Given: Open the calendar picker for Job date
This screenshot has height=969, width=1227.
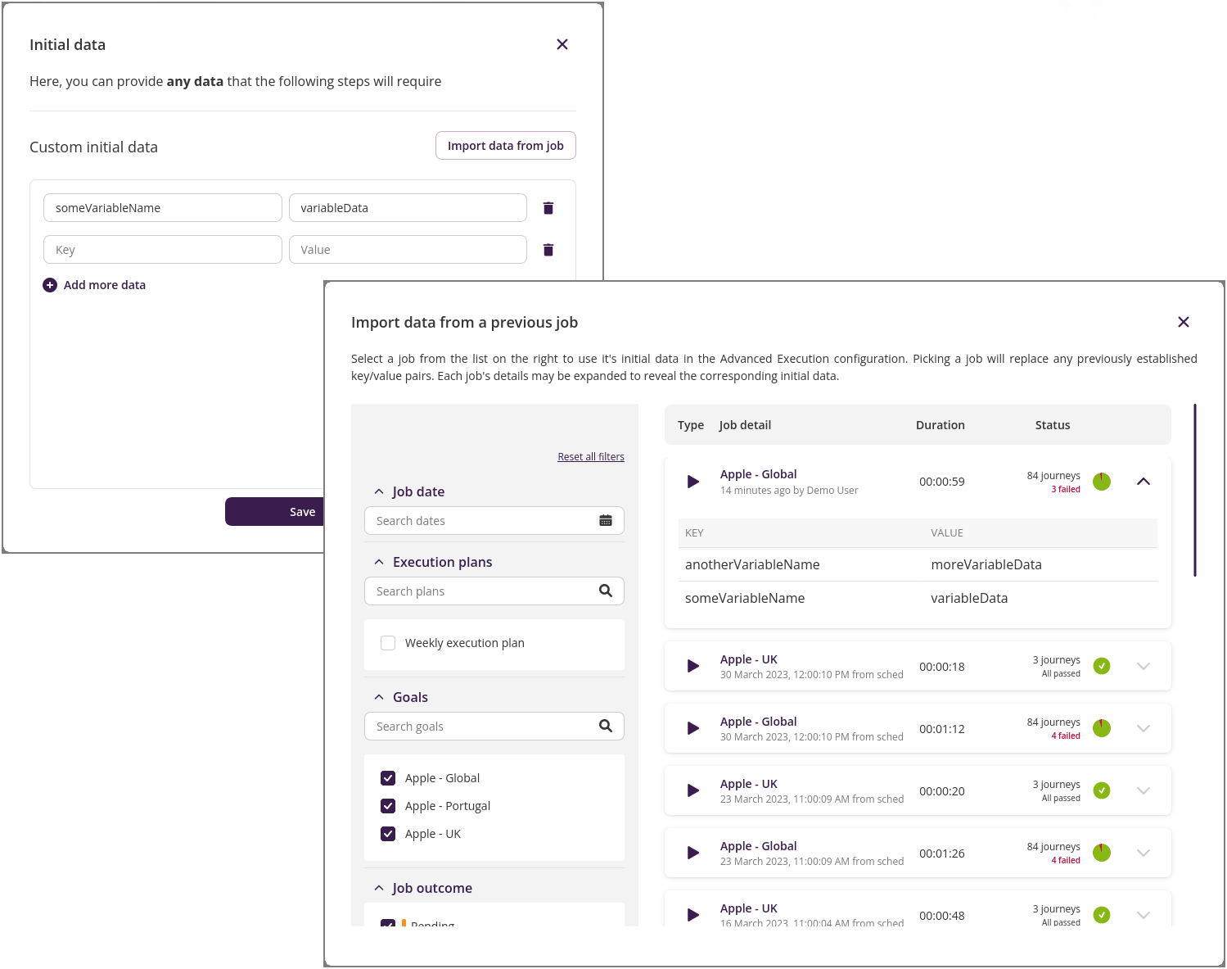Looking at the screenshot, I should pos(606,520).
